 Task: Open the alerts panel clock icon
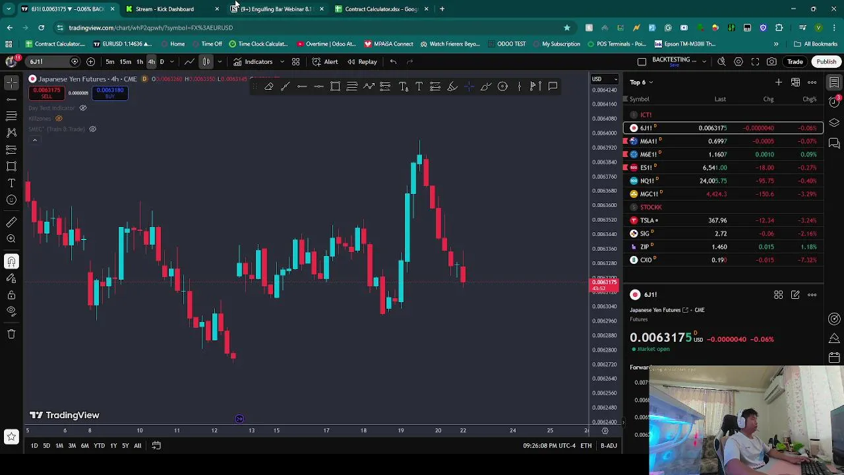pos(834,102)
